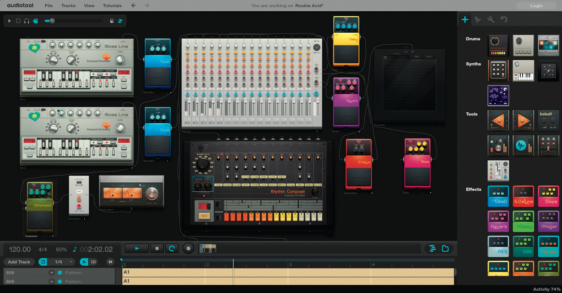Toggle the record button
562x293 pixels.
189,248
